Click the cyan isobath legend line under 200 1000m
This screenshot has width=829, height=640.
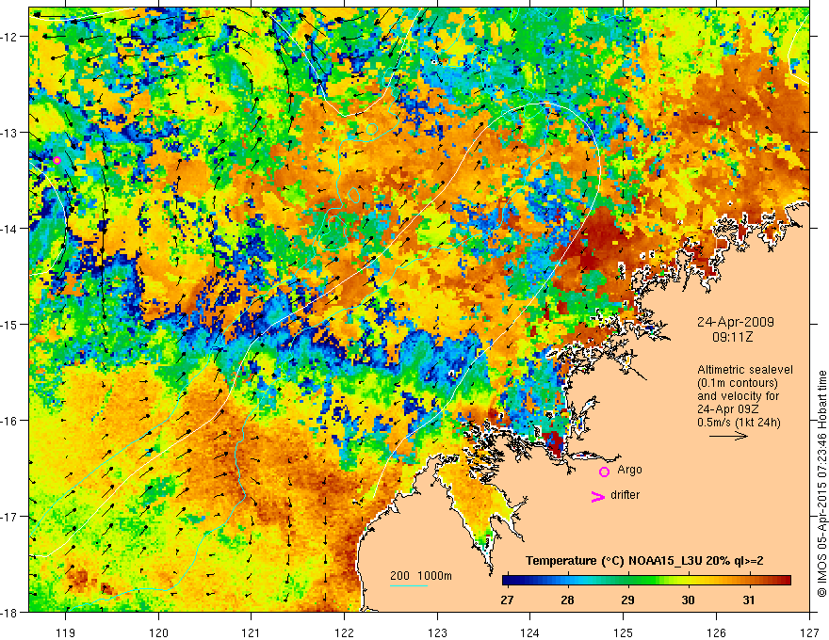coord(409,585)
